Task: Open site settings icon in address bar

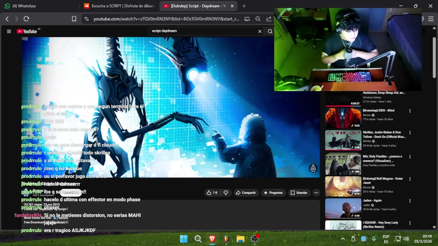Action: pyautogui.click(x=87, y=19)
